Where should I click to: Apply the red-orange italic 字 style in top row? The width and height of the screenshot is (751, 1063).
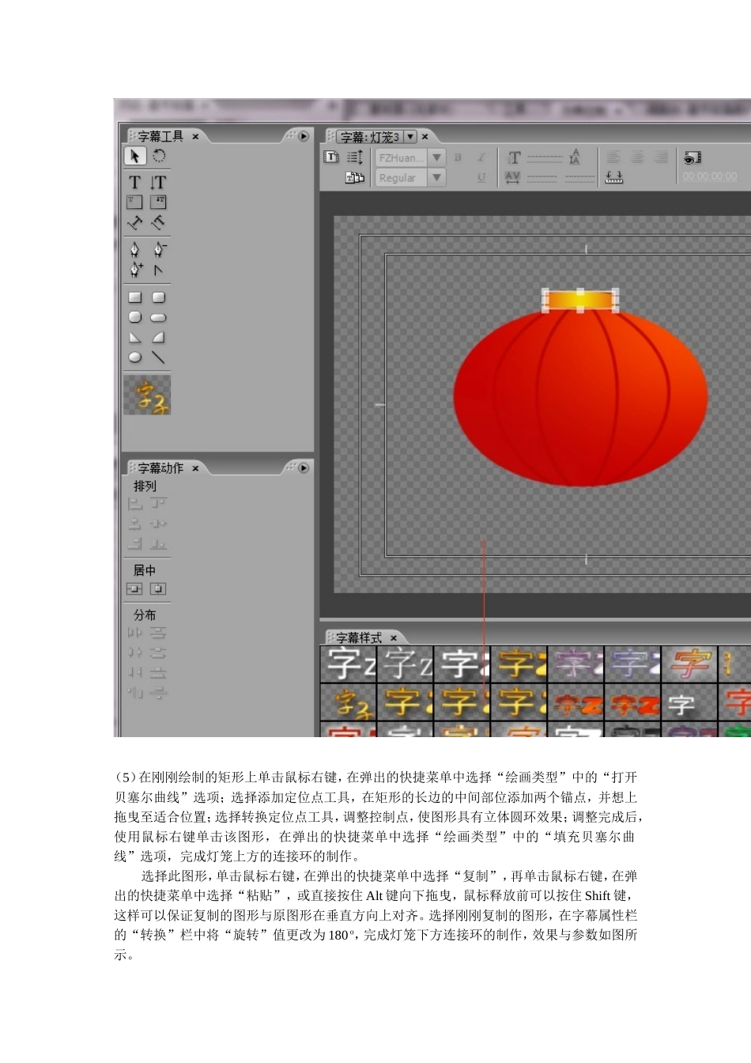689,663
